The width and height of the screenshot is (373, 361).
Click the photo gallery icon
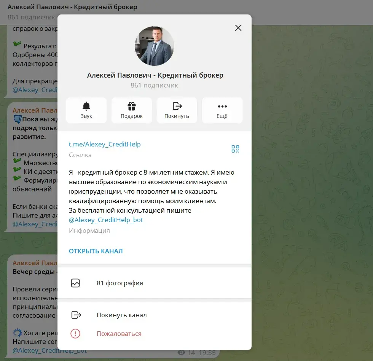tap(75, 283)
